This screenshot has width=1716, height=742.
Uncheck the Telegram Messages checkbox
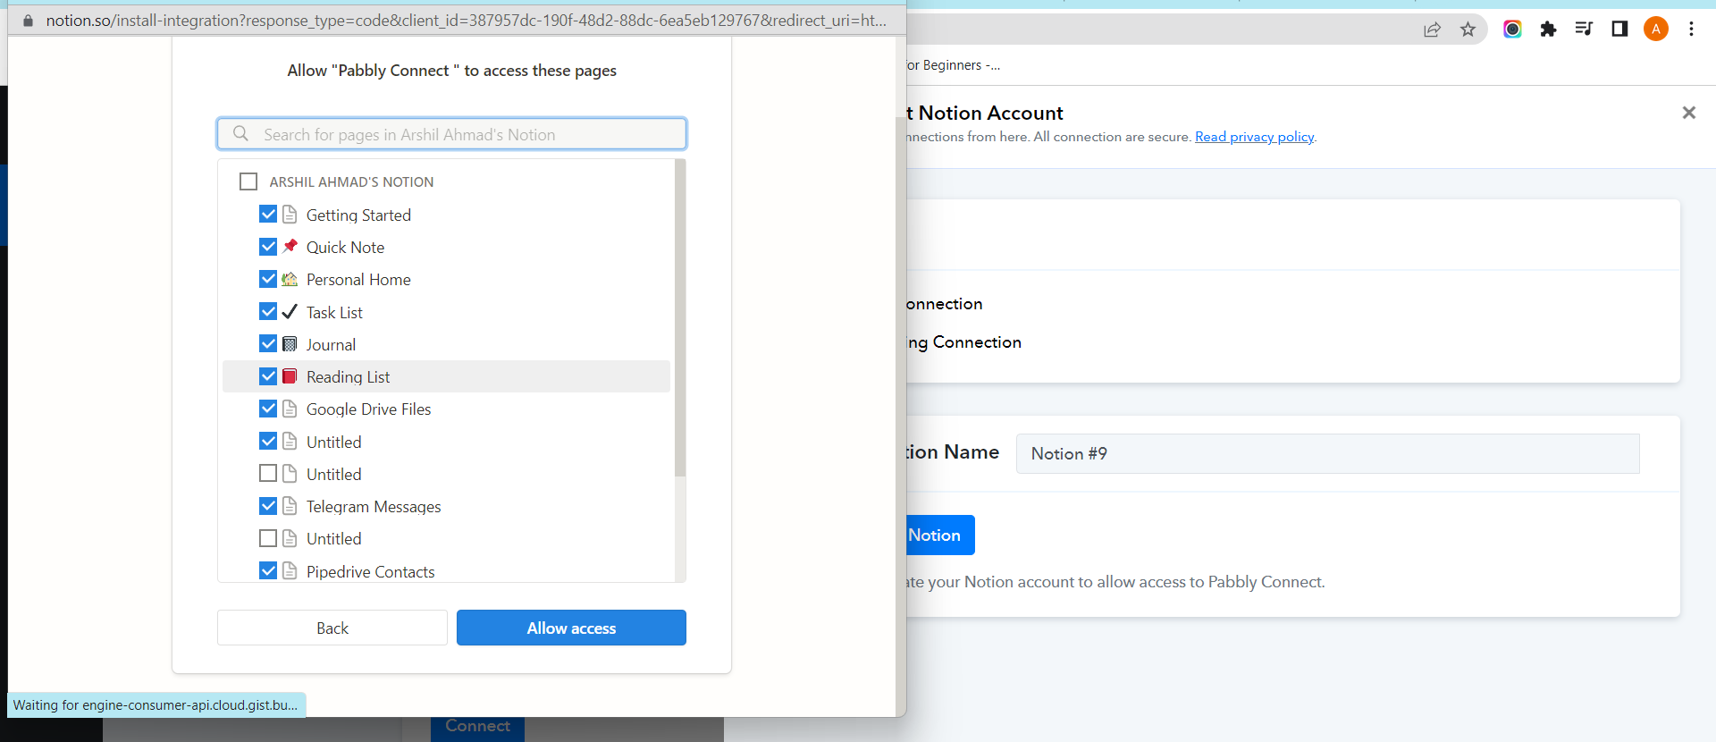click(268, 506)
